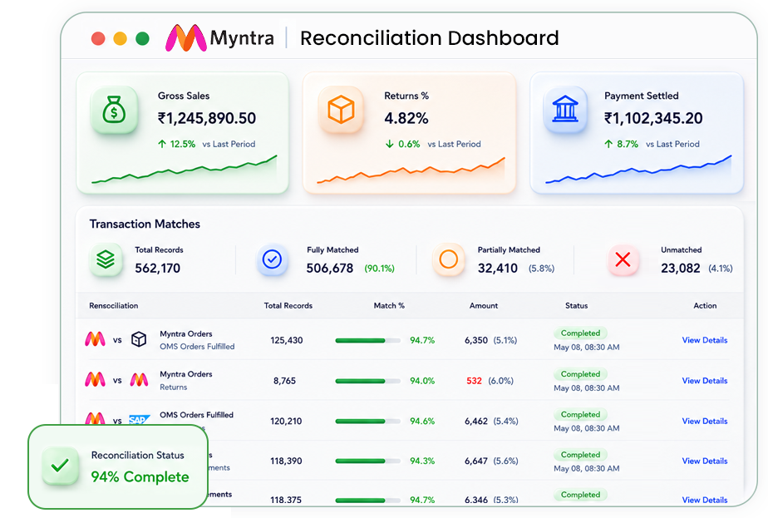Click the 6,462 amount value
Image resolution: width=768 pixels, height=518 pixels.
click(476, 421)
